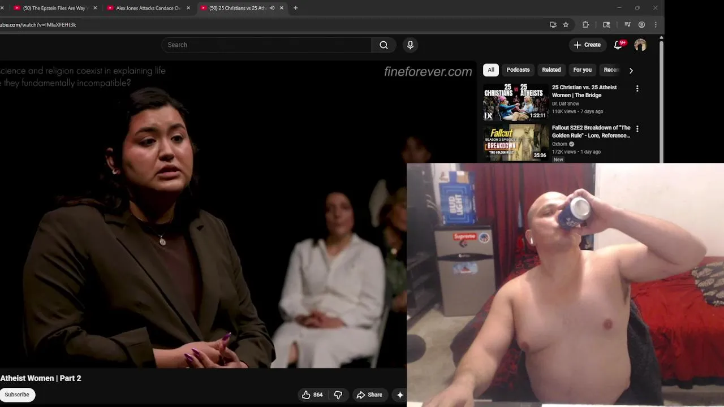The width and height of the screenshot is (724, 407).
Task: Click the '110K views • 7 days ago' text
Action: (578, 111)
